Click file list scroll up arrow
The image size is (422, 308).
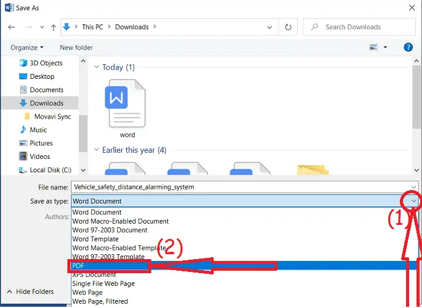click(x=416, y=61)
